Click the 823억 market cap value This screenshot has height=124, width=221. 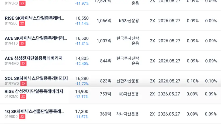(x=106, y=81)
